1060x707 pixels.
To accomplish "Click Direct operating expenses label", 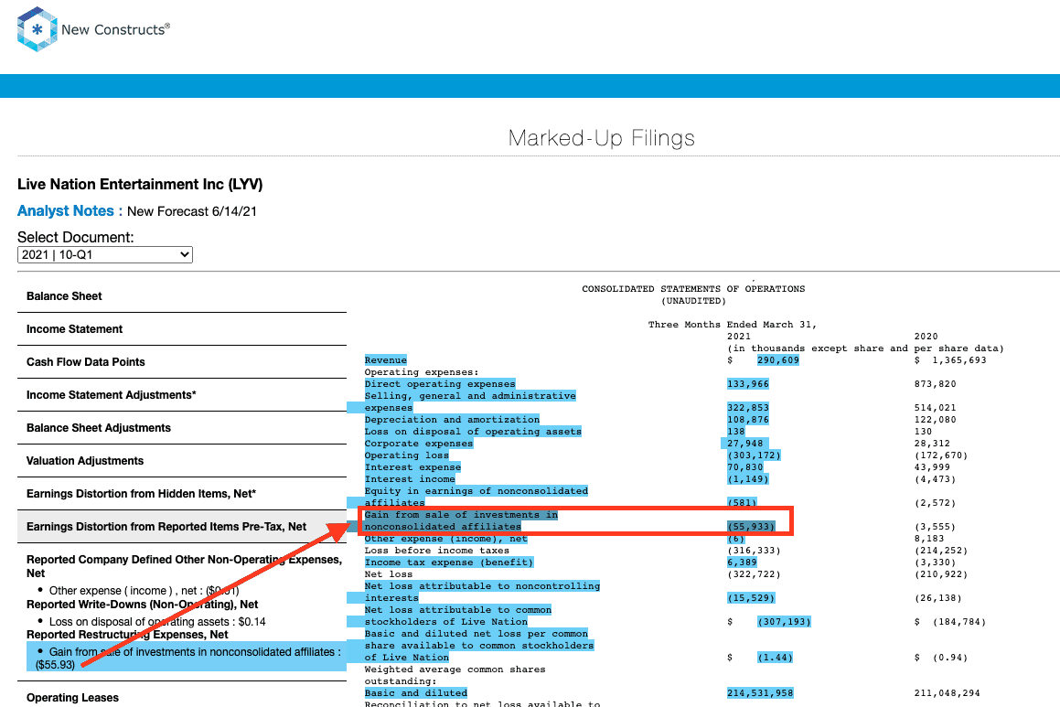I will point(440,384).
